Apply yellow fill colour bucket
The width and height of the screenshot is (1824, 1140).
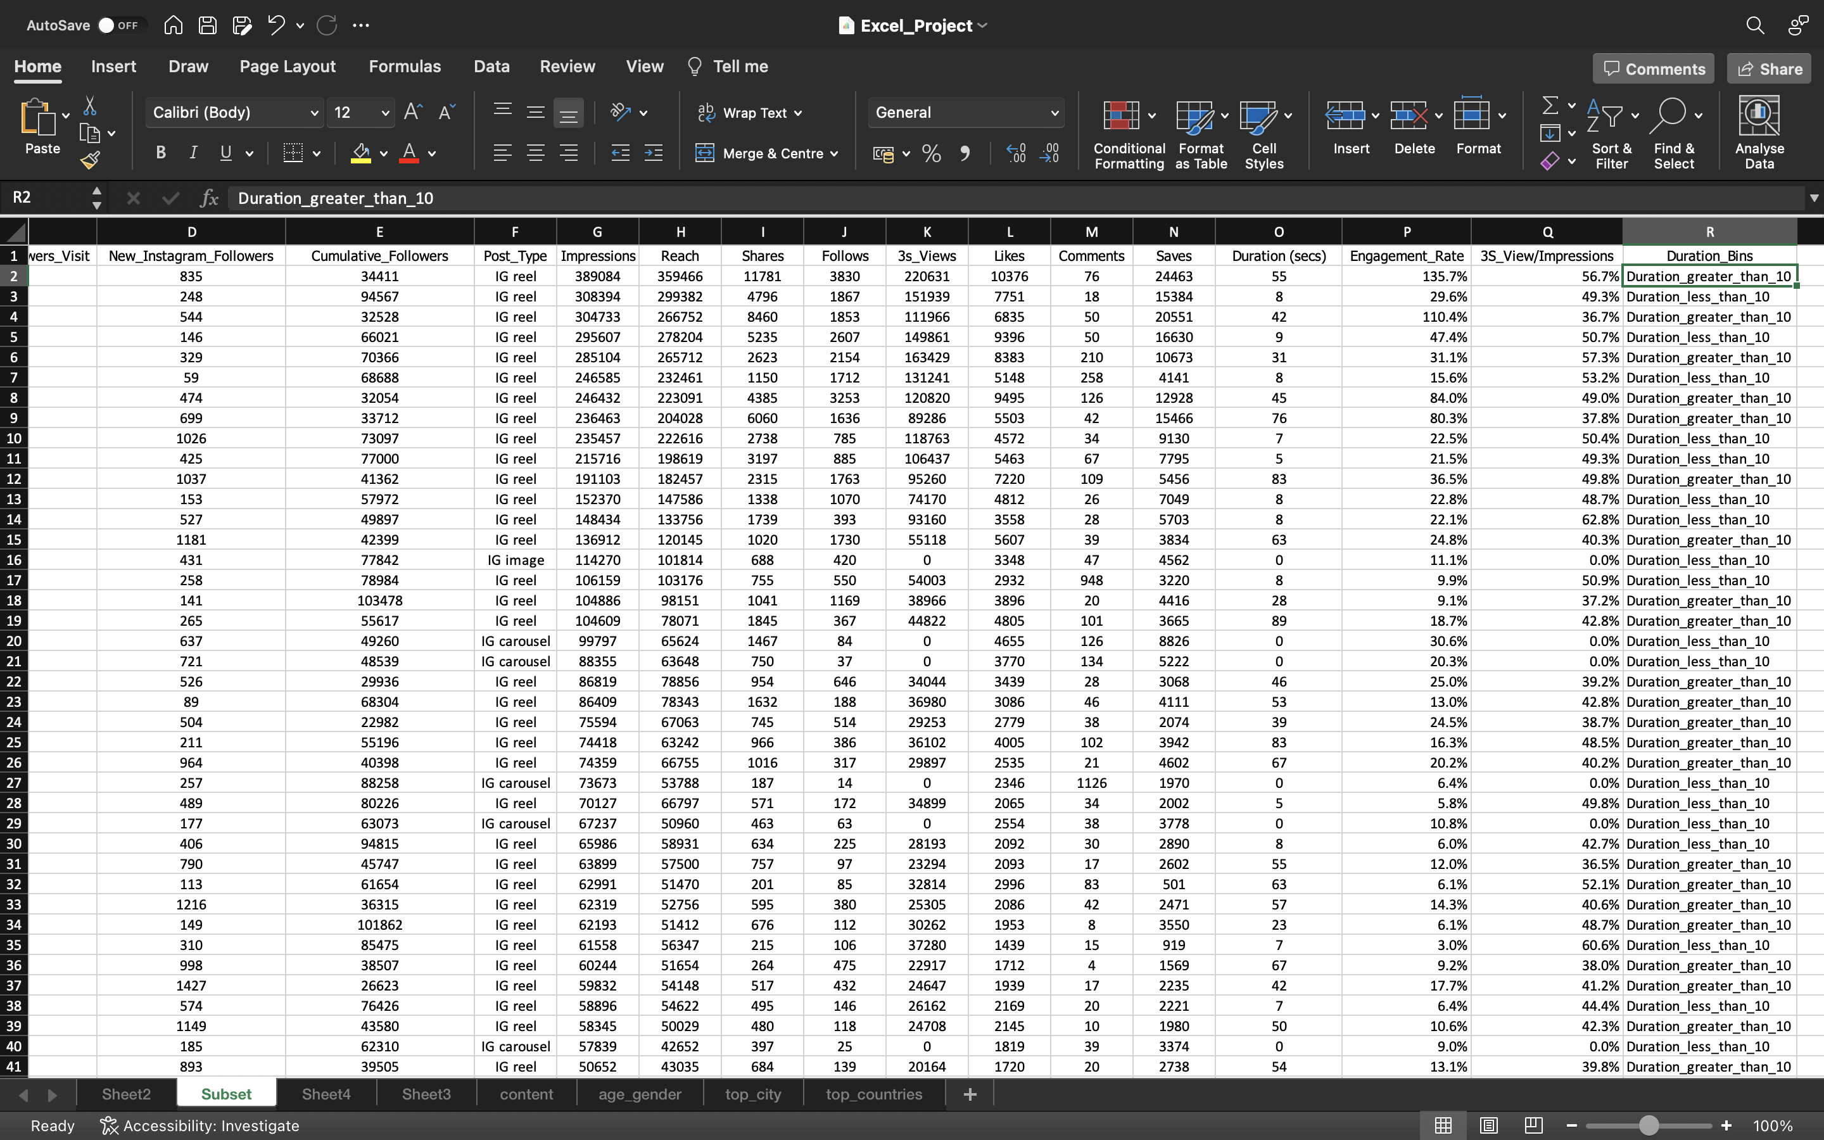[x=361, y=153]
